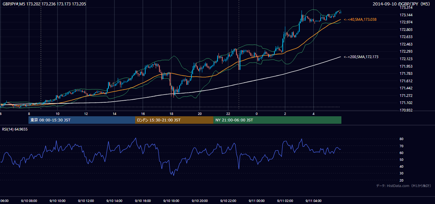Click price level 171.953 on the axis
Screen dimensions: 435x204
click(x=406, y=66)
